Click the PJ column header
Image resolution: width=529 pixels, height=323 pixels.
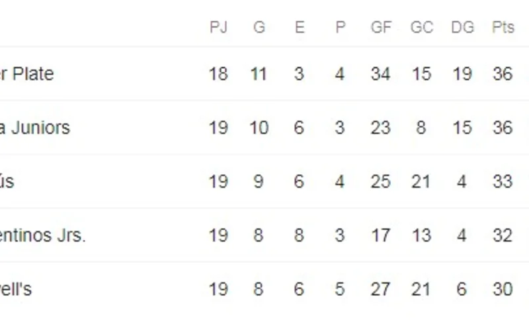tap(218, 27)
